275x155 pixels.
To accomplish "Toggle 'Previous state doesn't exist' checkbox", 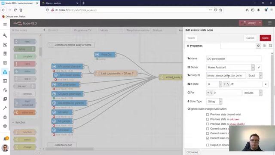I will [208, 115].
